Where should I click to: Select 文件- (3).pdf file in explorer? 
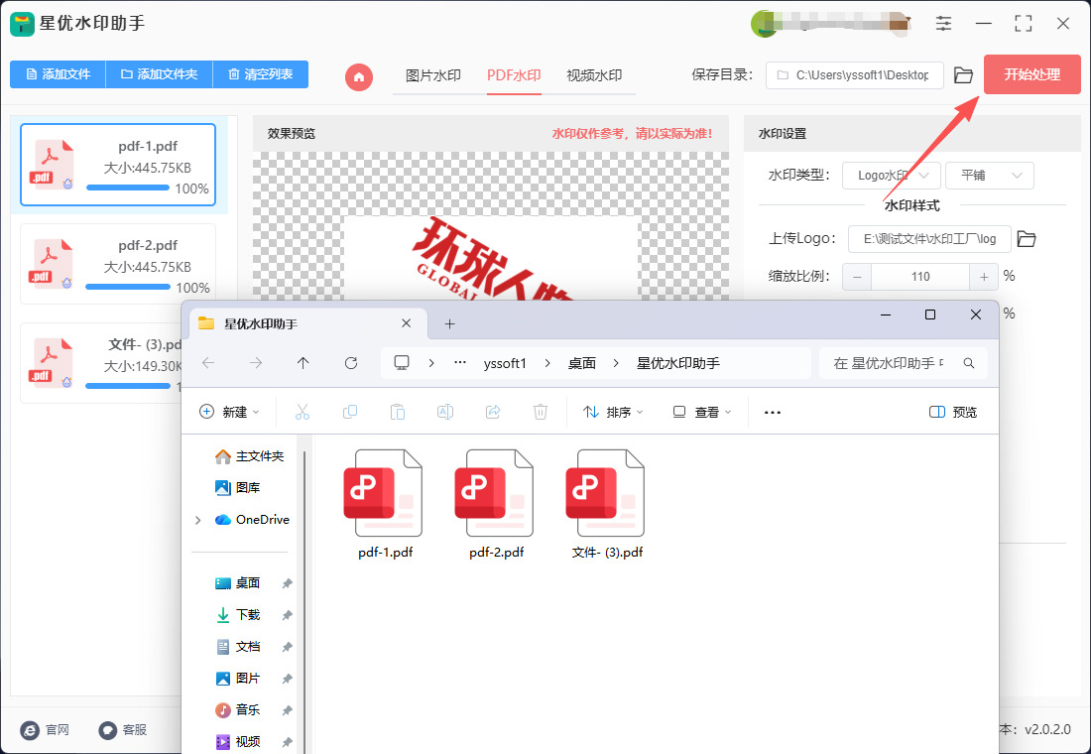click(x=607, y=504)
